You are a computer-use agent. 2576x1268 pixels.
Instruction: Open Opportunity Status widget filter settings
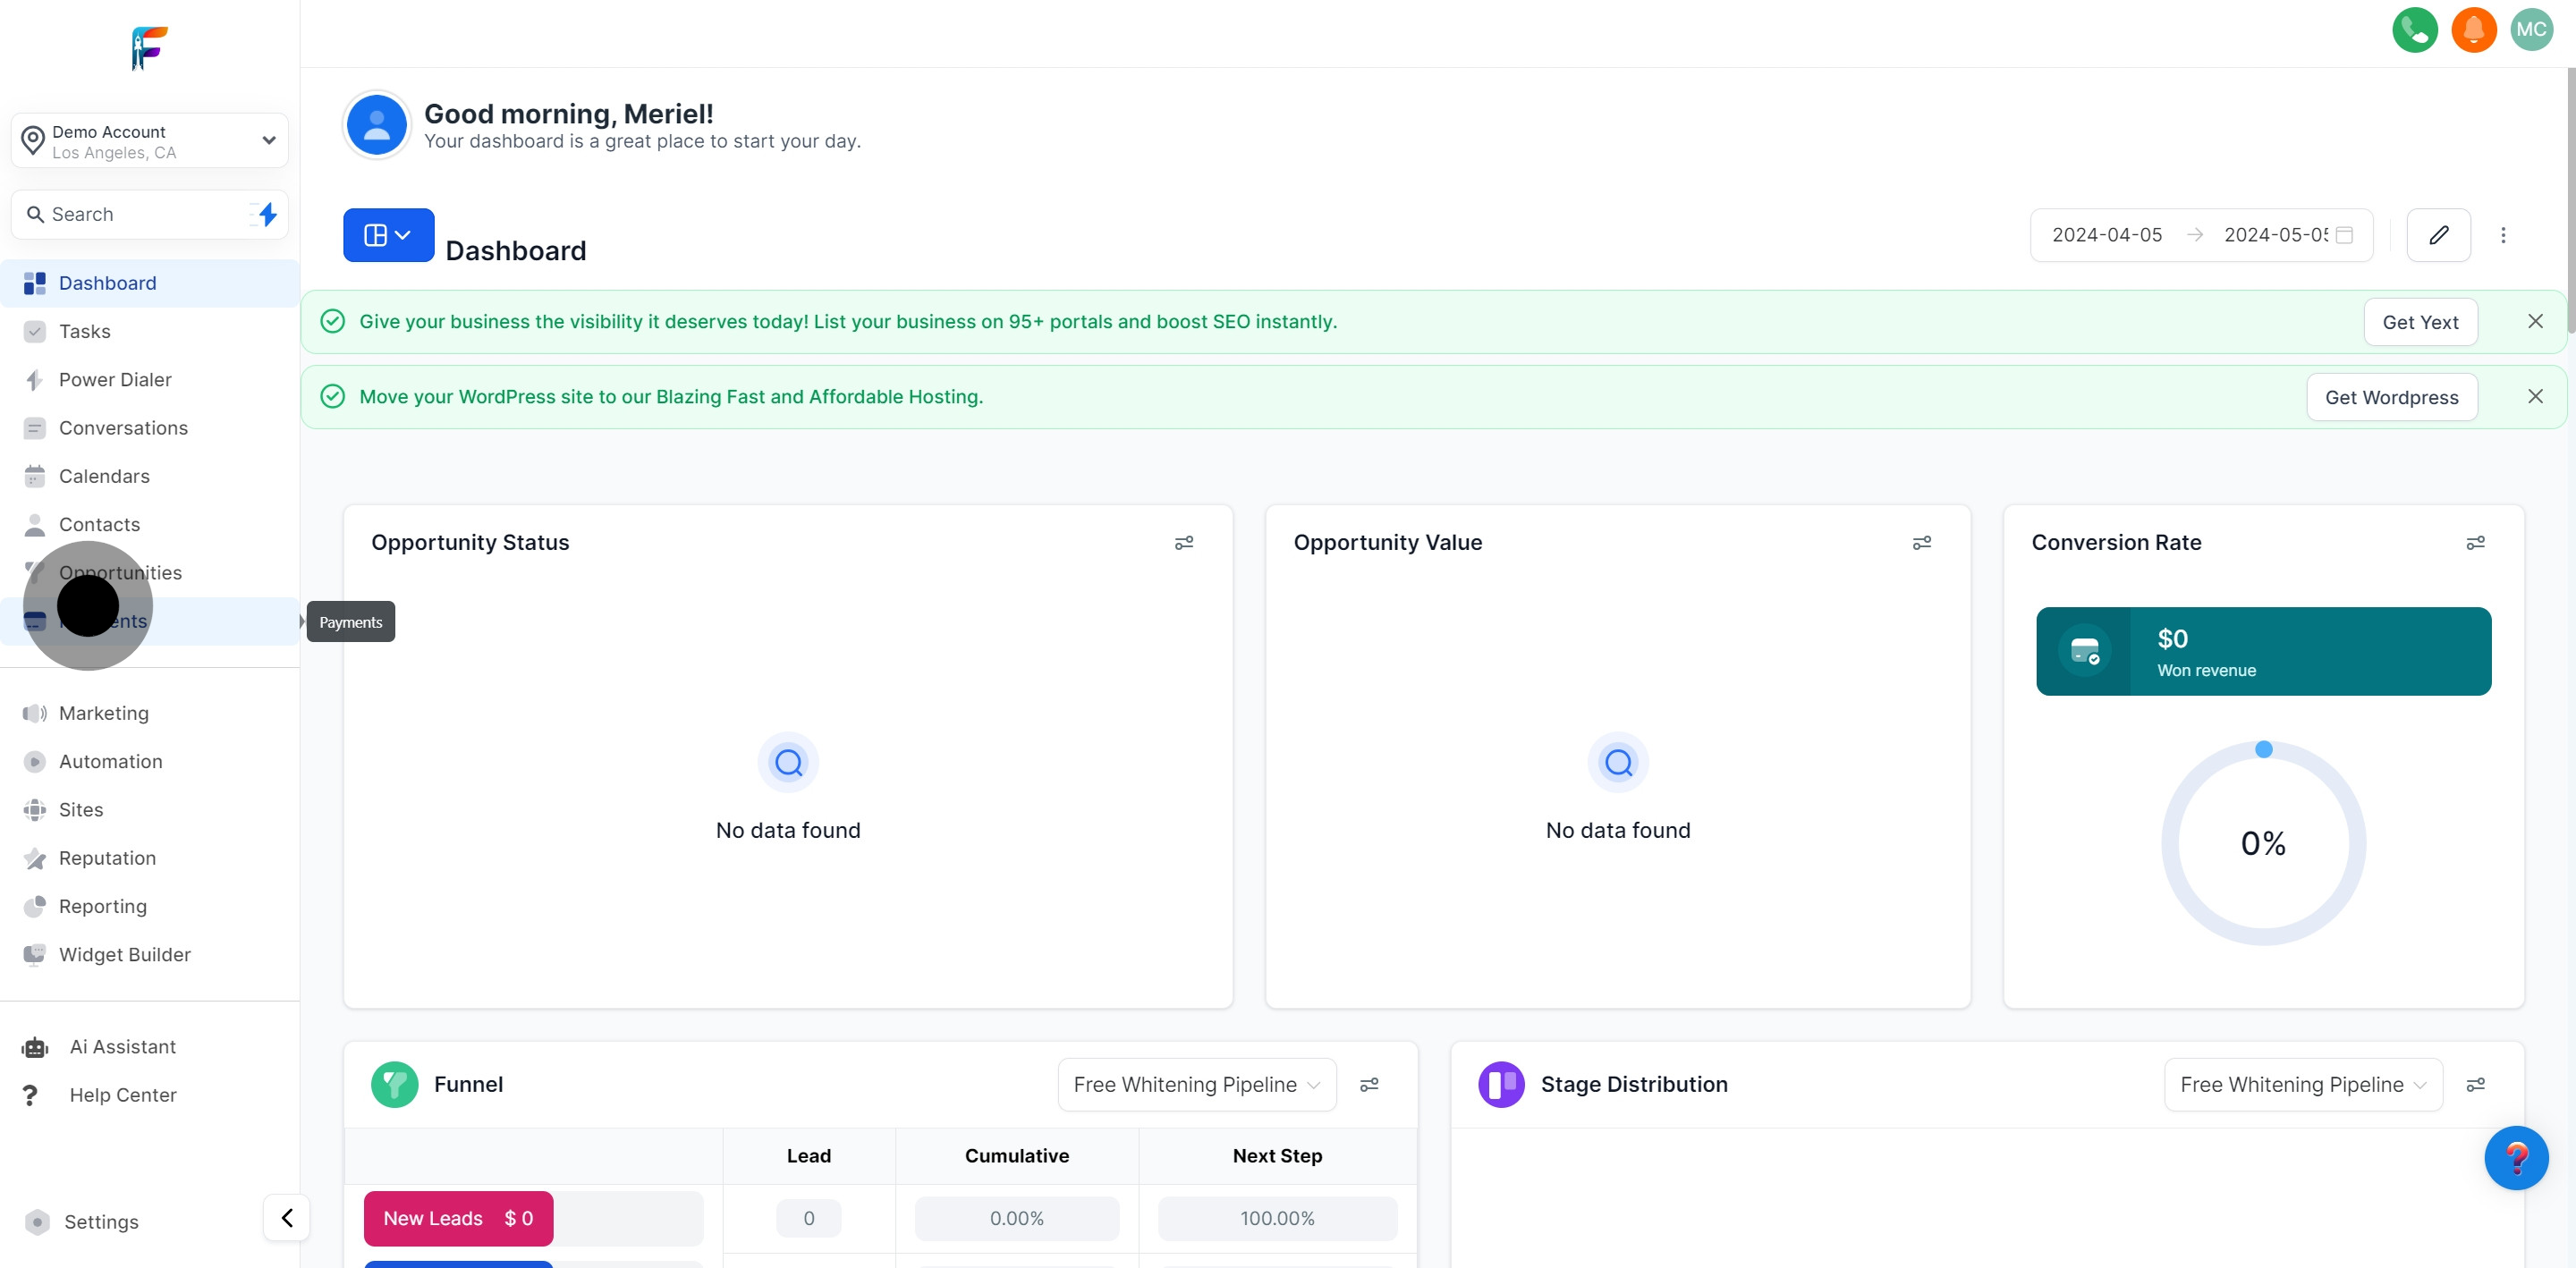(1183, 543)
